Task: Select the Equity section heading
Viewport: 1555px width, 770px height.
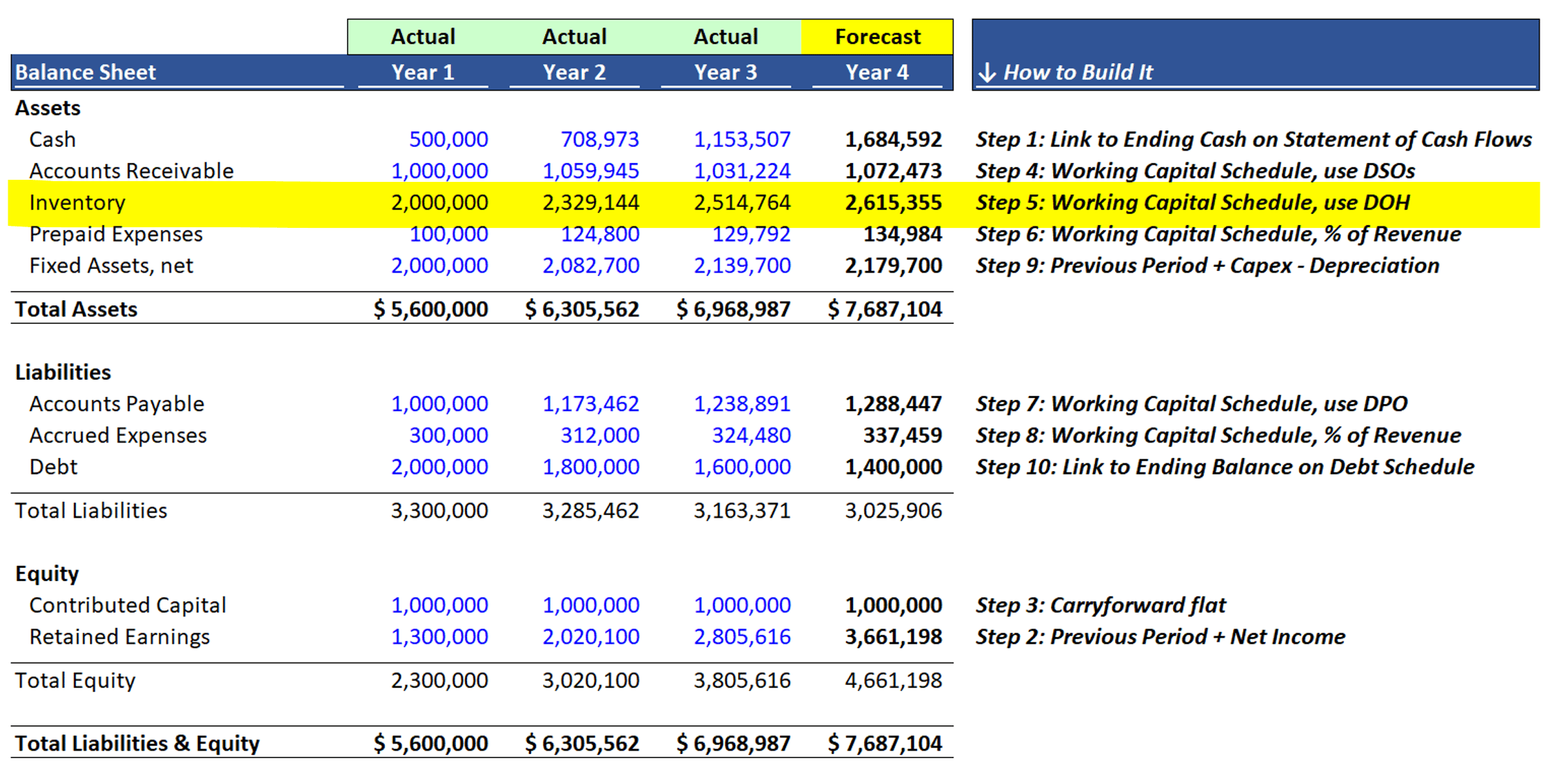Action: [x=47, y=574]
